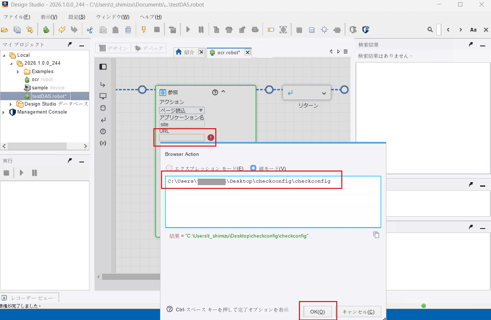Click the アプリケーション名 field containing site
This screenshot has height=320, width=491.
[x=182, y=124]
